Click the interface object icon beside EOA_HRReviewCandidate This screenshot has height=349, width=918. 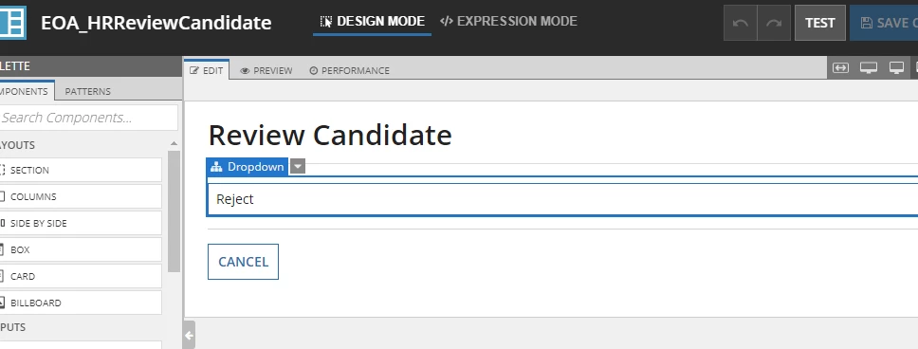click(x=13, y=22)
